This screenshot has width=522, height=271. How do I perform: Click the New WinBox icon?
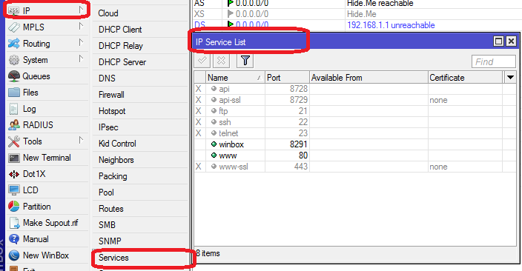(x=14, y=255)
